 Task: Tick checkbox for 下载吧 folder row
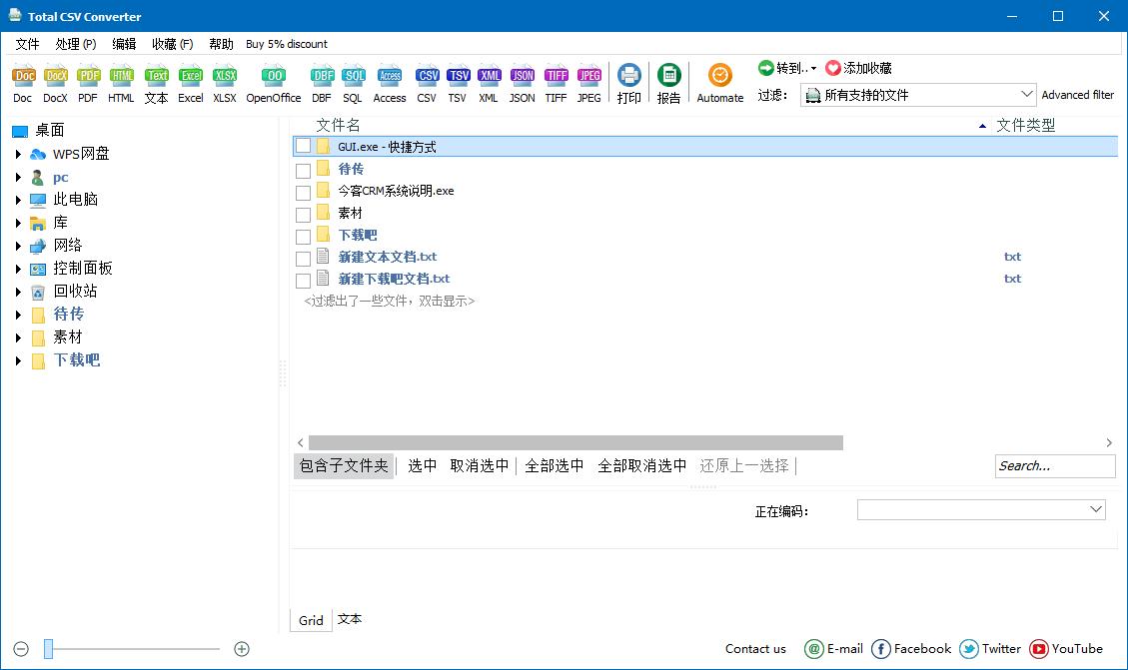click(304, 237)
